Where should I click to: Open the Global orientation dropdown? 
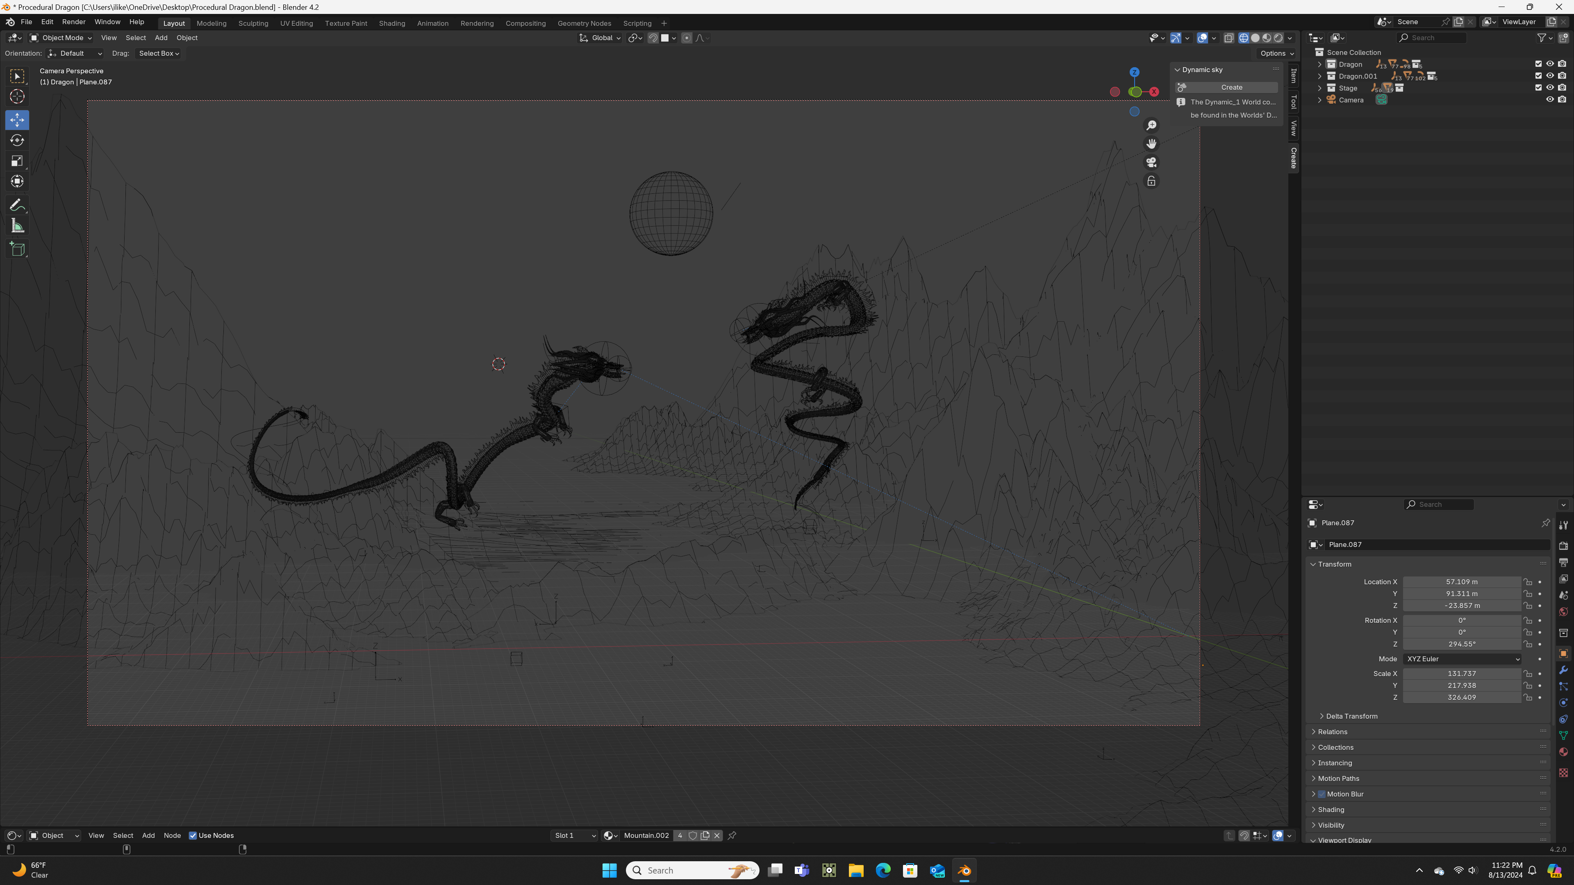(x=600, y=38)
